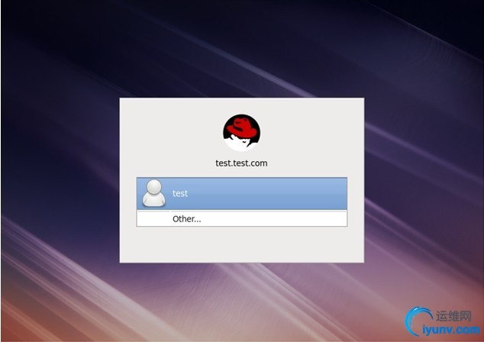The height and width of the screenshot is (342, 484).
Task: Select the test user account row
Action: (242, 194)
